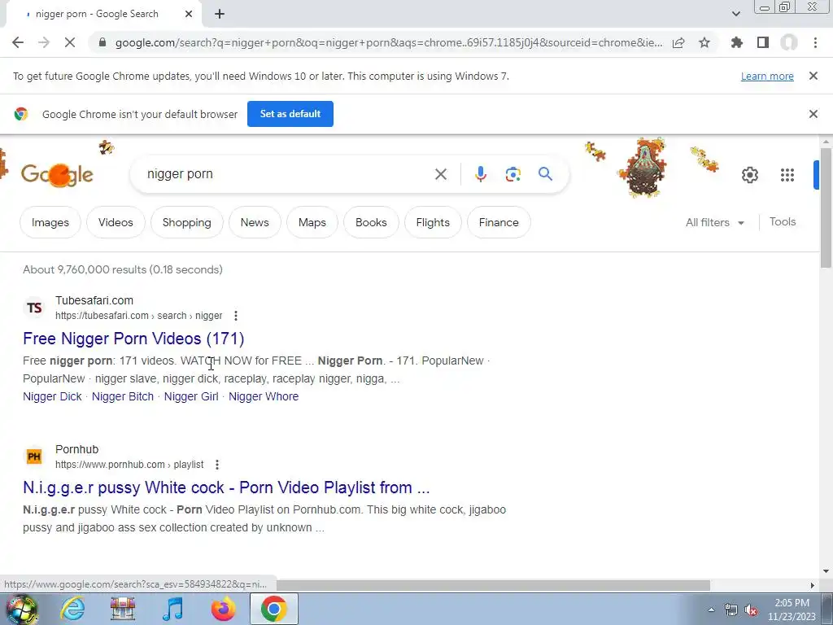Screen dimensions: 833x625
Task: Open Google quick settings gear
Action: (x=749, y=175)
